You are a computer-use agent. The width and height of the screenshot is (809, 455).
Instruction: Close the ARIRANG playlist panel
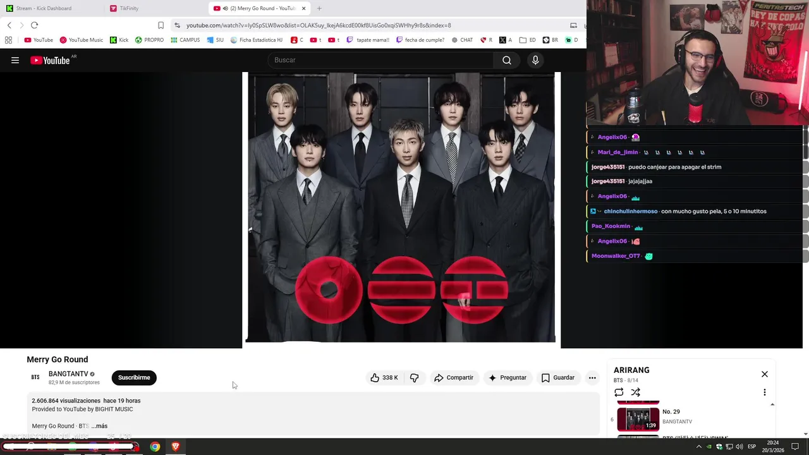coord(765,374)
